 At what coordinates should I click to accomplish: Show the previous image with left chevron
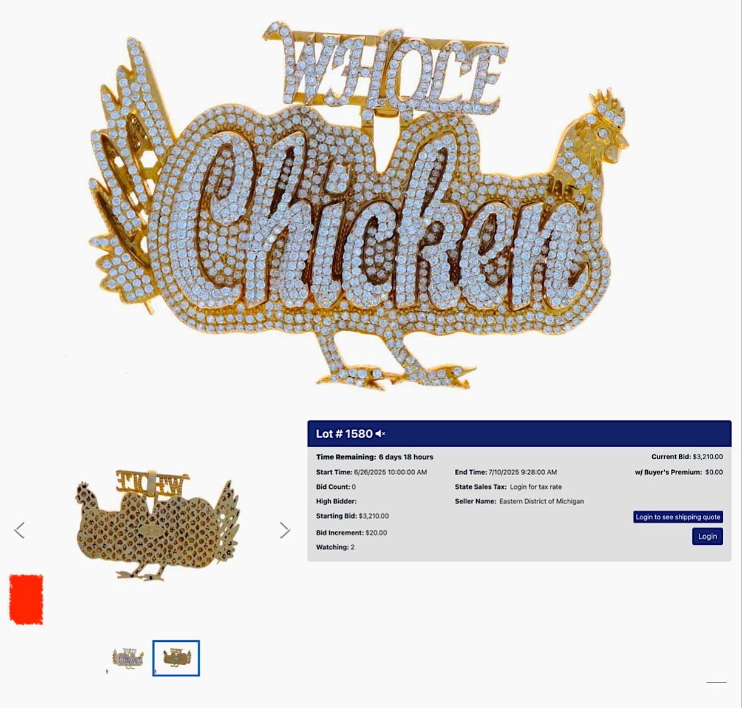[x=19, y=530]
